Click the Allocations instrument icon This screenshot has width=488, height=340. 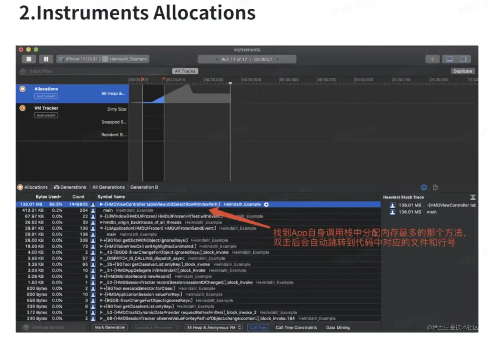coord(23,89)
